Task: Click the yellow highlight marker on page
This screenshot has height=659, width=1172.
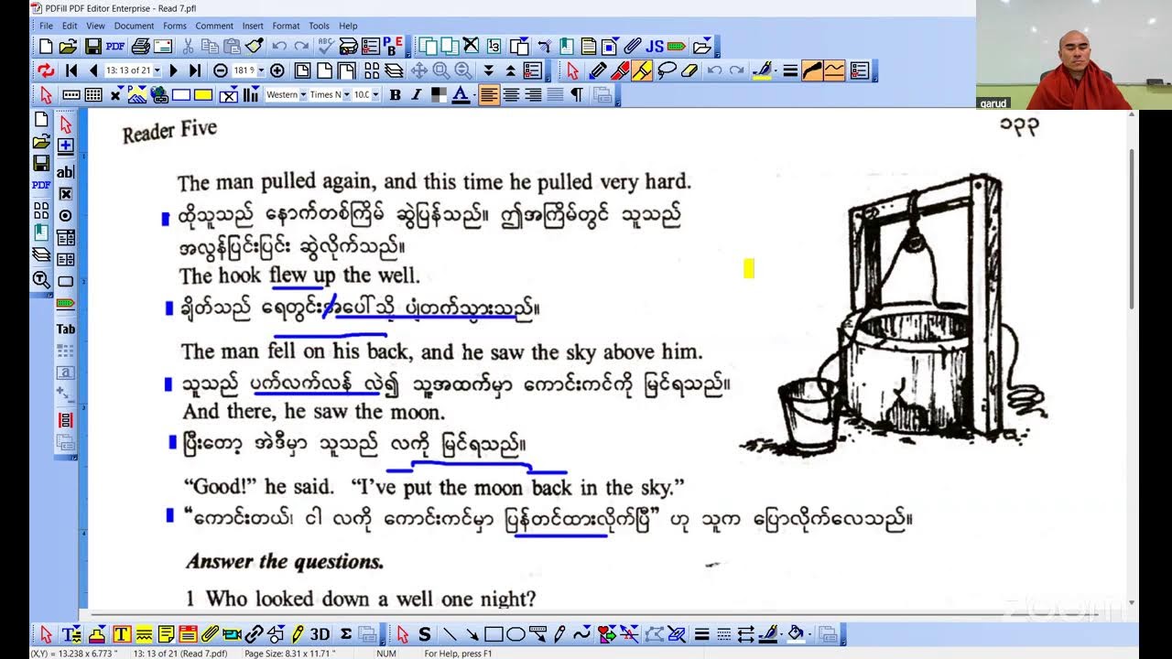Action: point(748,268)
